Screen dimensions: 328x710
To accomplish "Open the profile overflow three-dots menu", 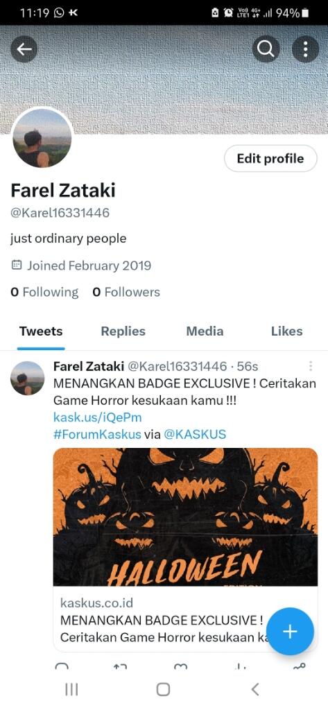I will (305, 49).
